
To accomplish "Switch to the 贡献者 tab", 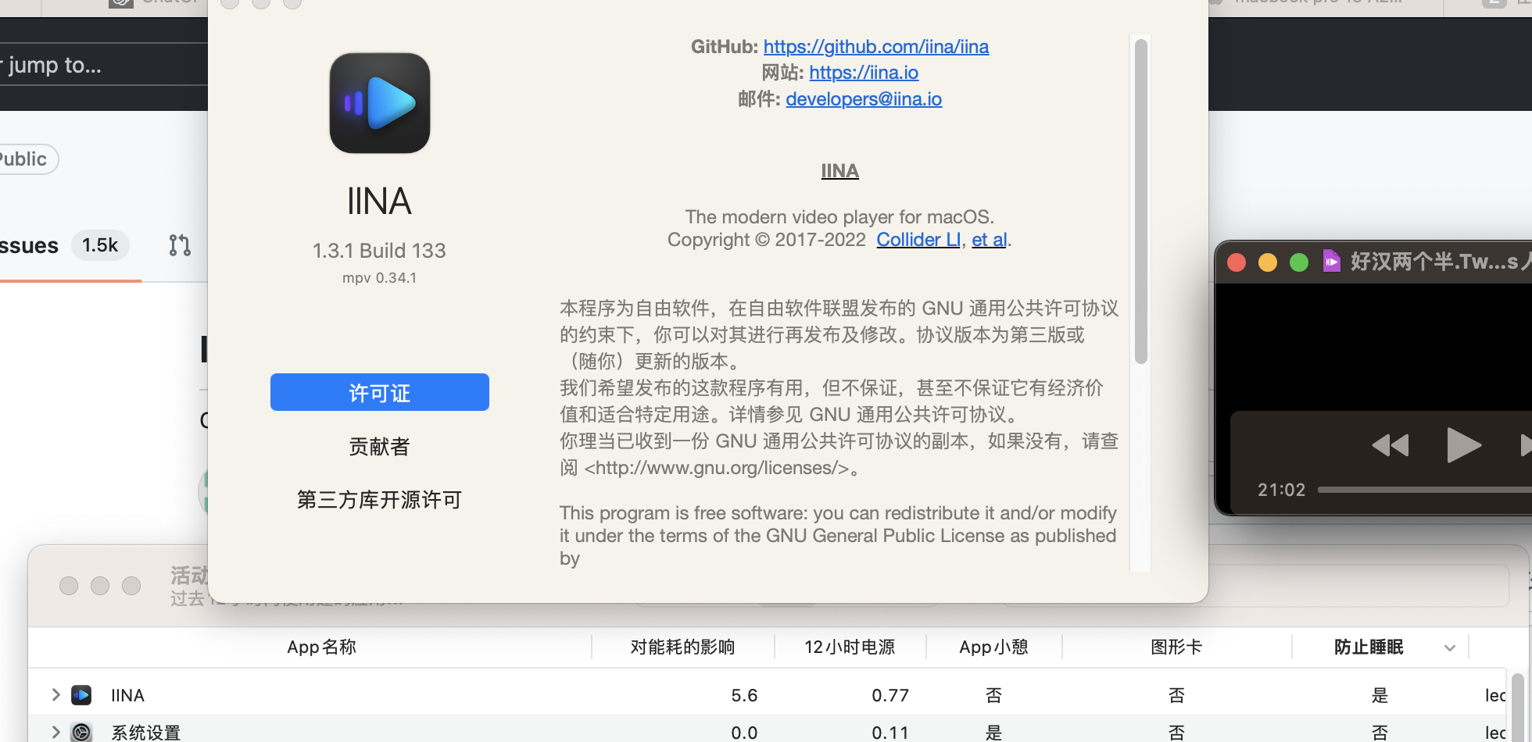I will tap(380, 446).
